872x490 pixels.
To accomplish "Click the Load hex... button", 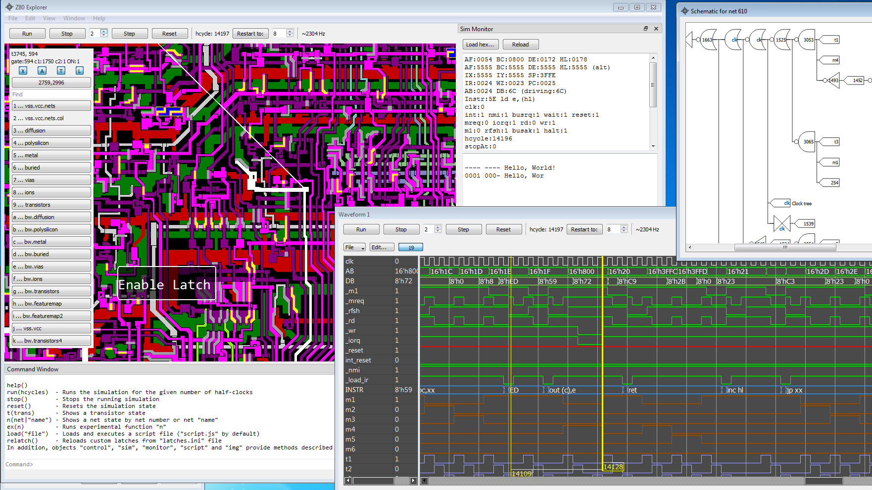I will point(480,45).
